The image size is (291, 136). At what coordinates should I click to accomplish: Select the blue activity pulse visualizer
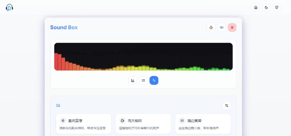tap(154, 80)
